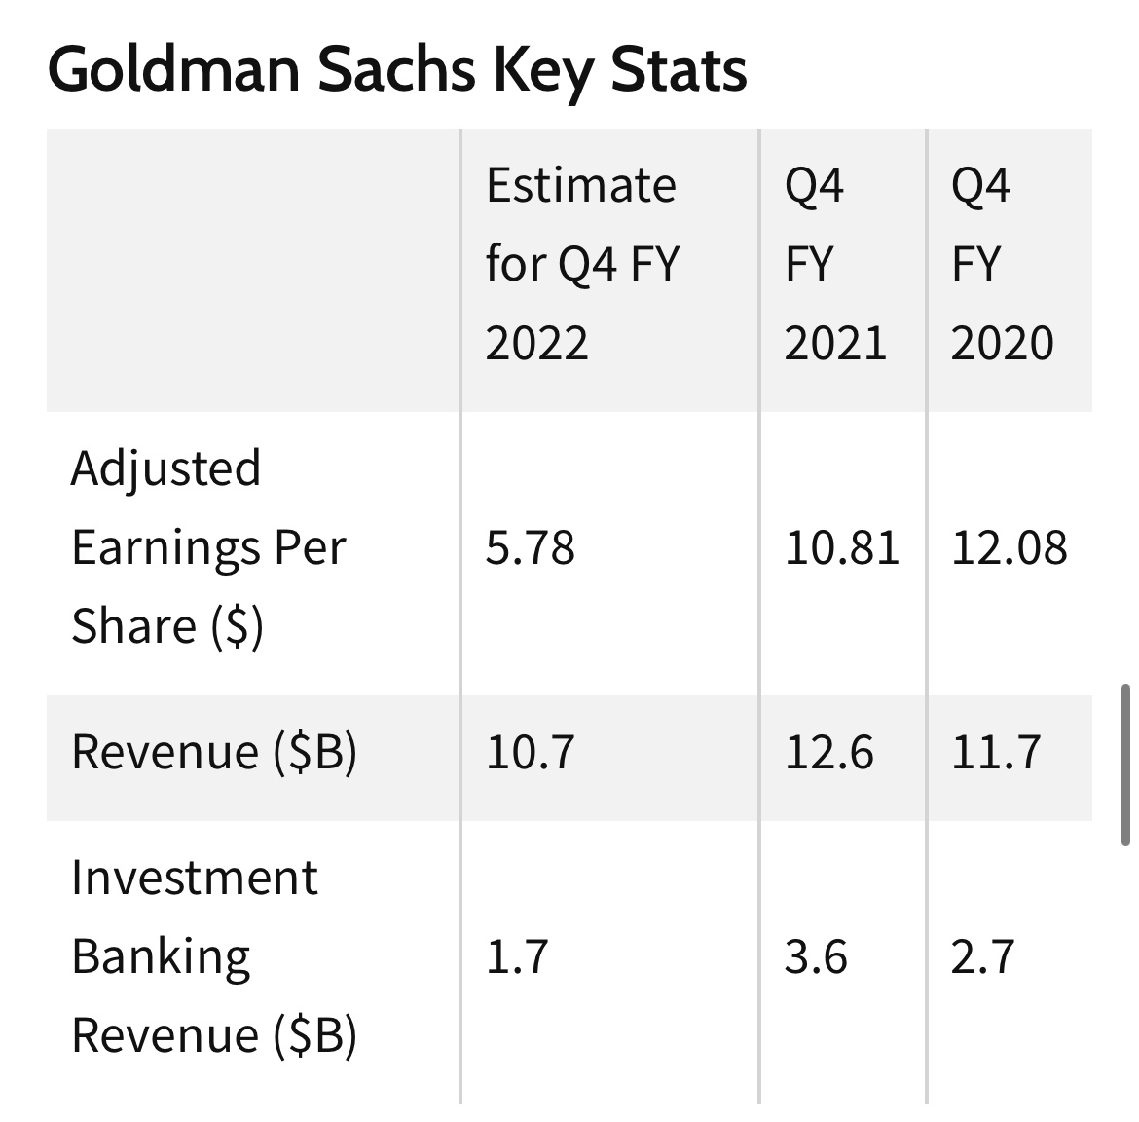The image size is (1139, 1122).
Task: Select the Q4 FY 2020 column header
Action: [1002, 265]
